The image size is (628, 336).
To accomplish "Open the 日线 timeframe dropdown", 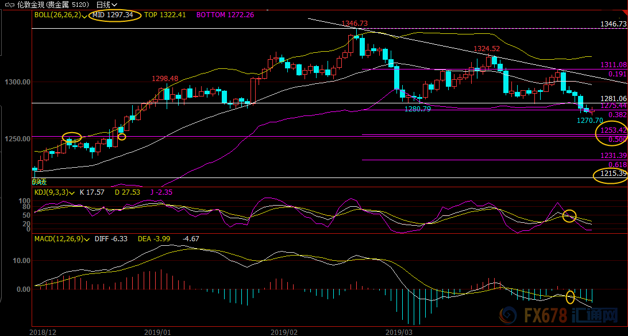I will pos(106,4).
